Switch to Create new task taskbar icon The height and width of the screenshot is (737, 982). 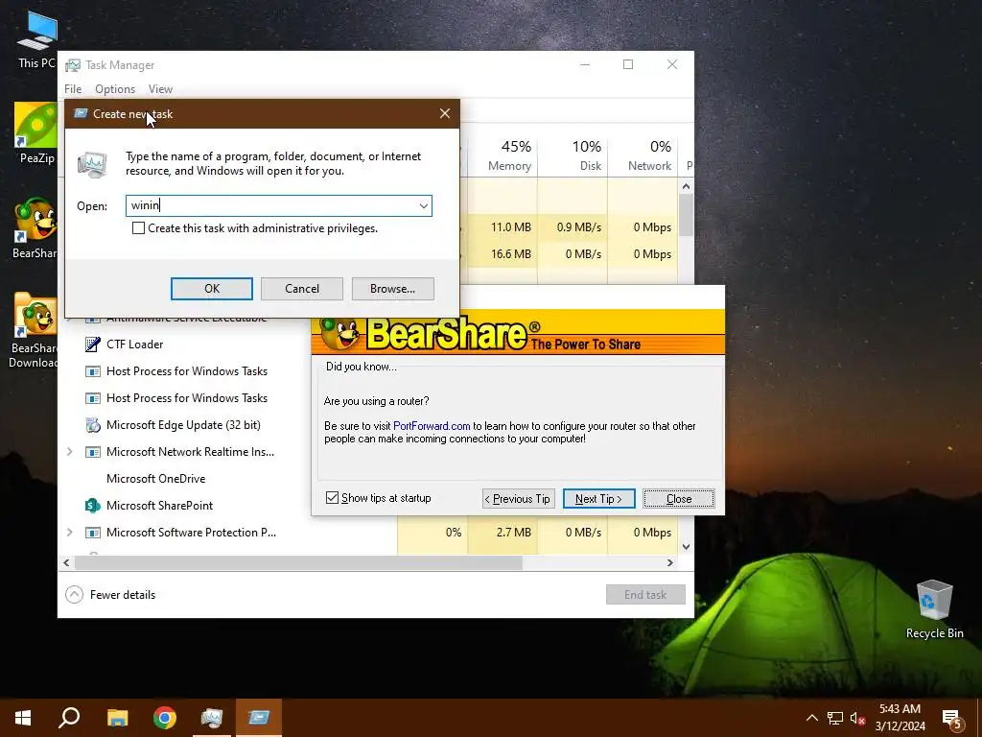tap(259, 718)
